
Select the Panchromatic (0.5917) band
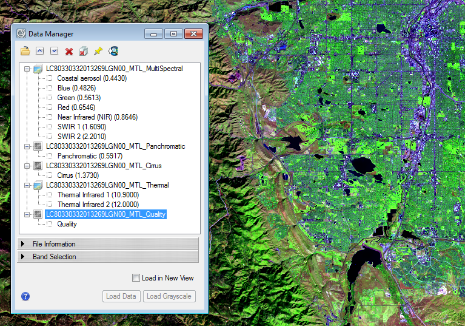tap(90, 156)
